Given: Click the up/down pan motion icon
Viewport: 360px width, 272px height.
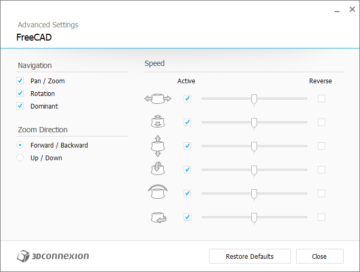Looking at the screenshot, I should (158, 146).
